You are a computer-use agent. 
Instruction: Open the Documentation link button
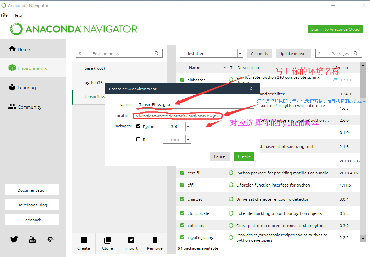coord(32,190)
